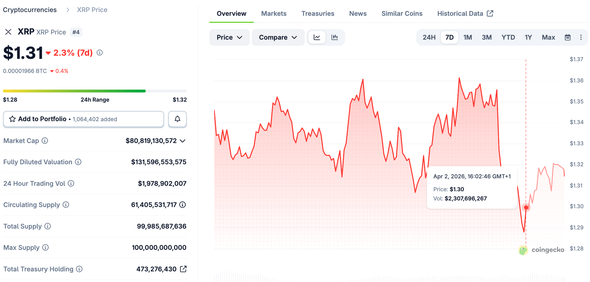The width and height of the screenshot is (590, 282).
Task: Open the calendar date range picker
Action: [568, 37]
